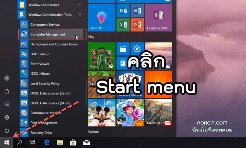The height and width of the screenshot is (148, 246).
Task: Open Local Security Policy
Action: coord(52,83)
